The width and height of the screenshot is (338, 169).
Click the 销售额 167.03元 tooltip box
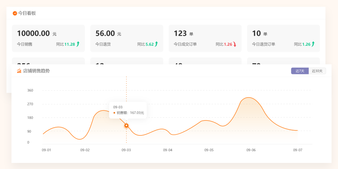(128, 110)
